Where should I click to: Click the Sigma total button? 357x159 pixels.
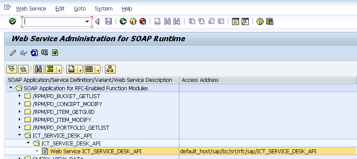tap(50, 69)
